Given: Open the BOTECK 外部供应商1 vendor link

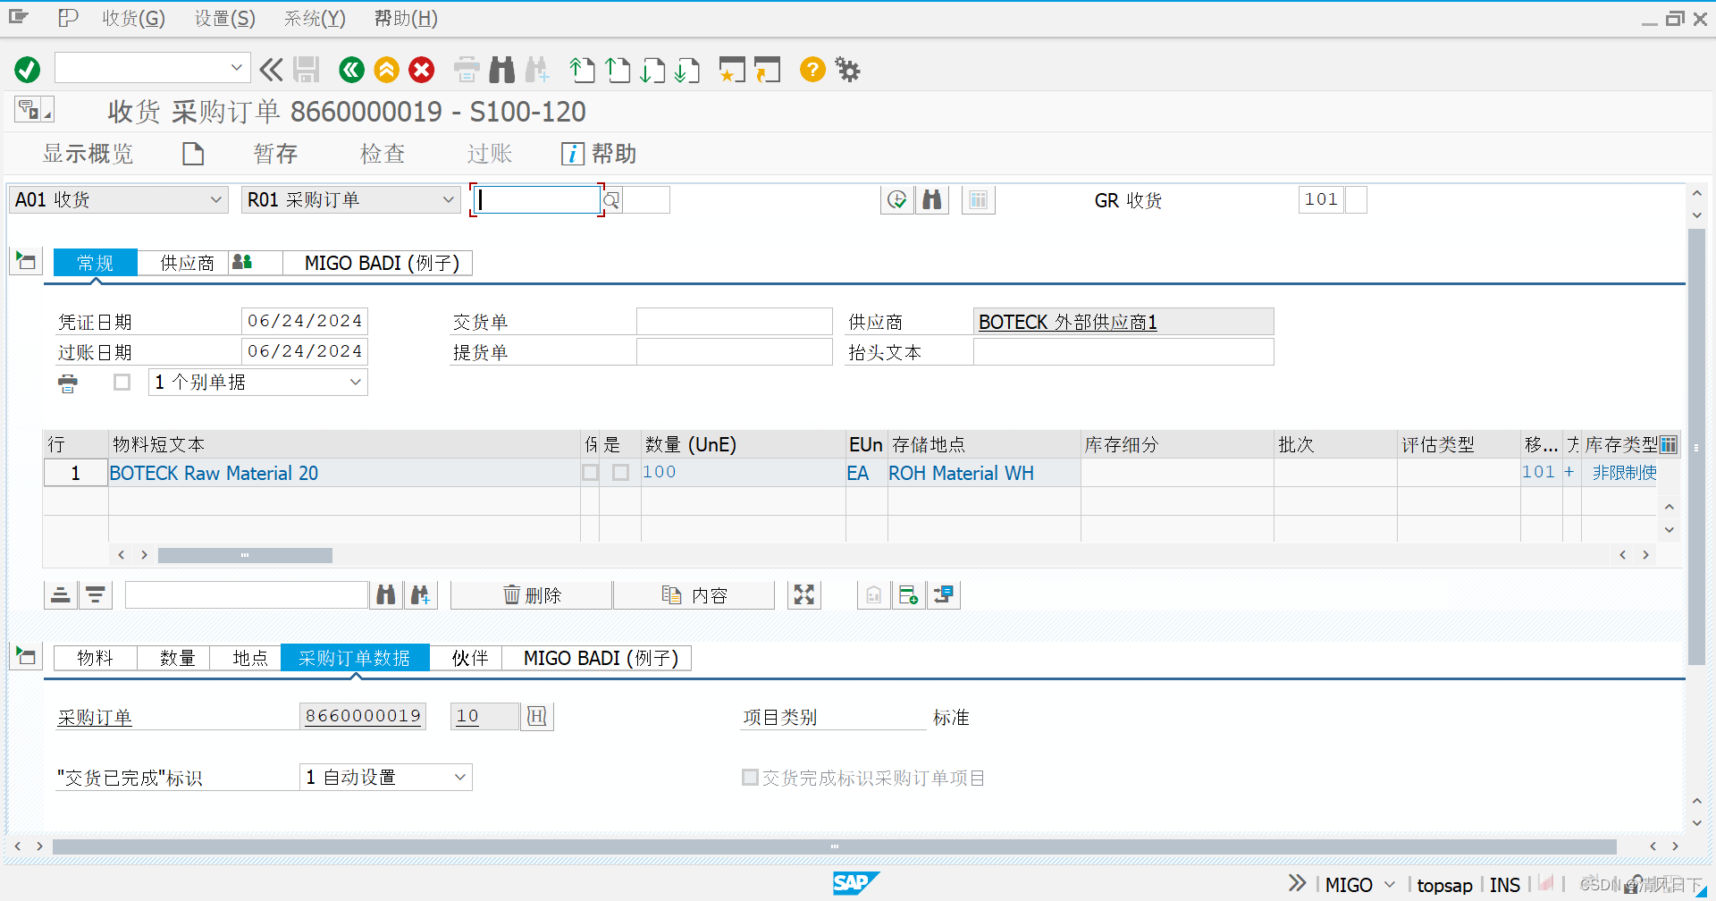Looking at the screenshot, I should [x=1067, y=322].
